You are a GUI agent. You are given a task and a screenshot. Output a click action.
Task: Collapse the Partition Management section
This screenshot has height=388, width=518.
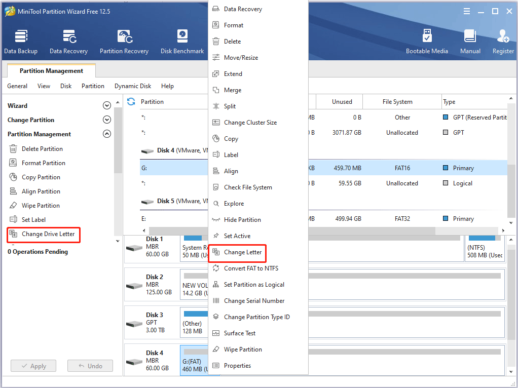(x=107, y=134)
